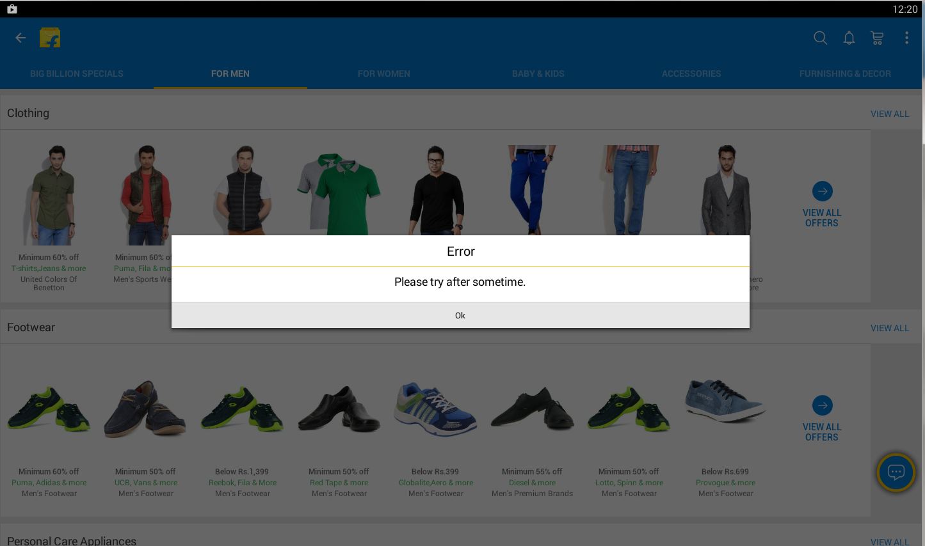Click Minimum 55% off offer text
This screenshot has width=925, height=546.
tap(532, 472)
